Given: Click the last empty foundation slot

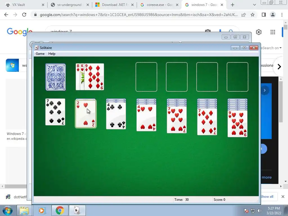Looking at the screenshot, I should [237, 77].
